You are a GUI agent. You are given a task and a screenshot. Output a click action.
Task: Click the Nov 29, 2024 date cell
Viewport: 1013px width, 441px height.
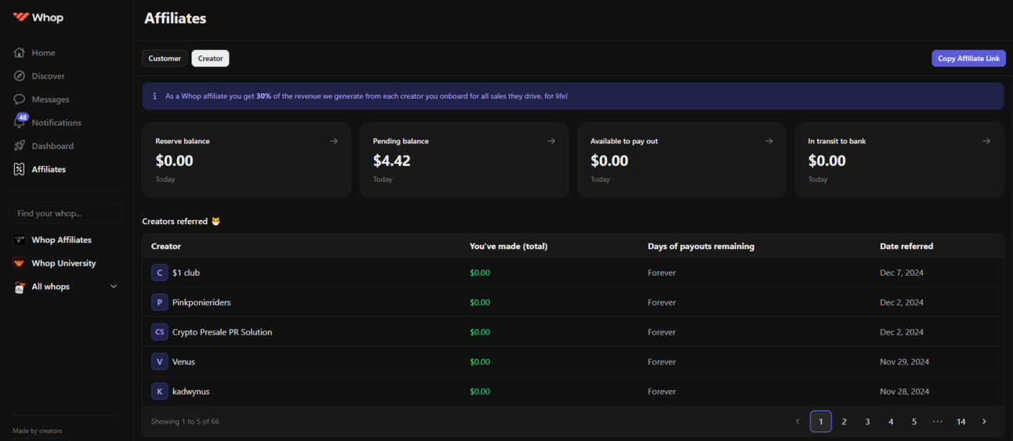(905, 362)
